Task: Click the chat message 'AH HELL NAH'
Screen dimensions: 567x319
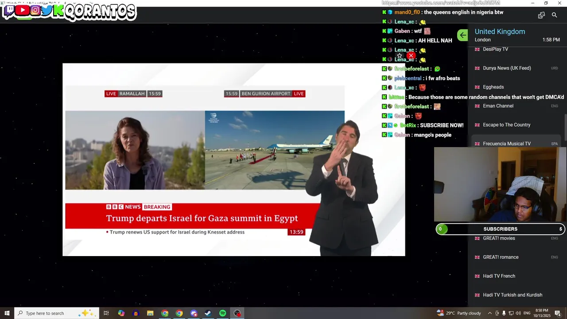Action: click(x=435, y=41)
